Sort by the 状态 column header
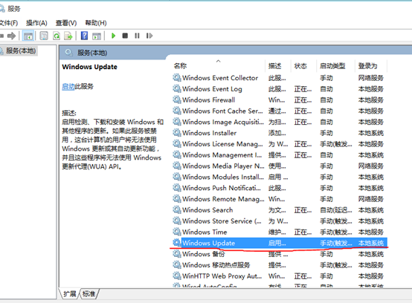The height and width of the screenshot is (303, 412). (x=300, y=66)
